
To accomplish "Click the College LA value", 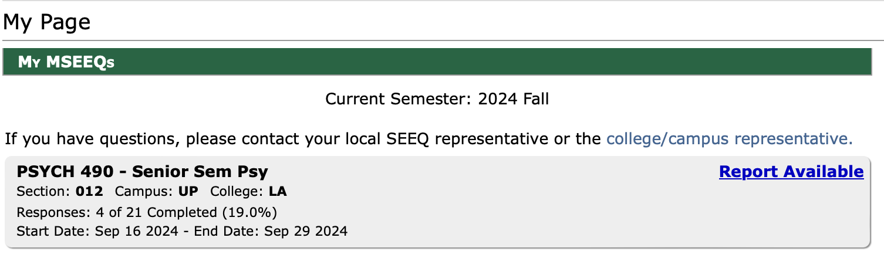I will tap(278, 192).
